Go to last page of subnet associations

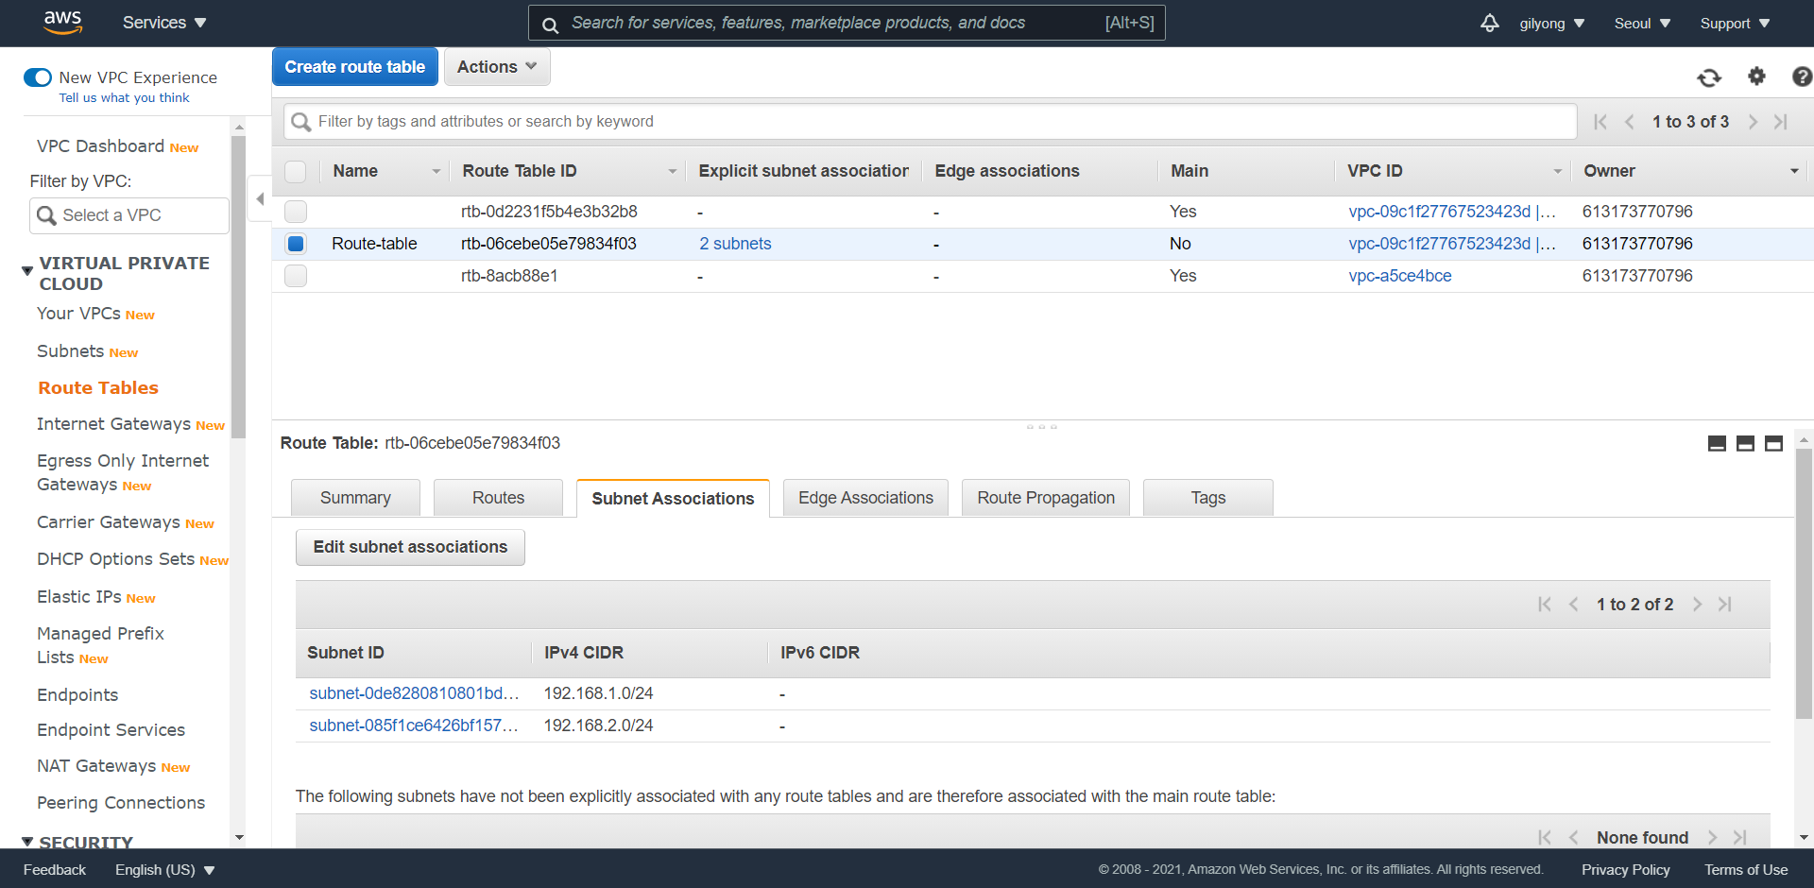1725,604
